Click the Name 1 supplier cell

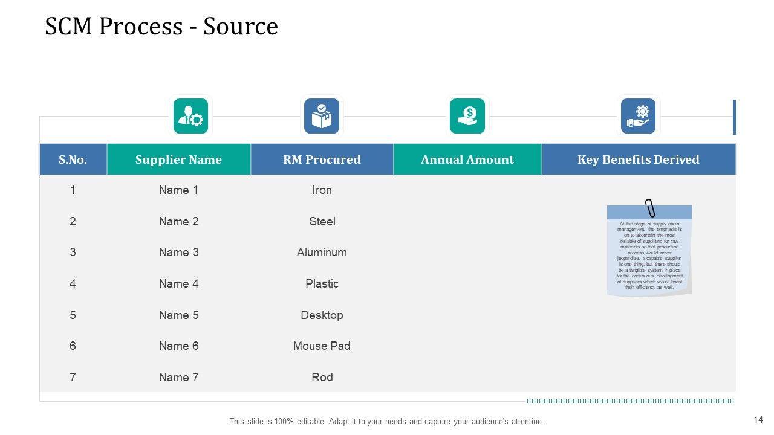(178, 190)
